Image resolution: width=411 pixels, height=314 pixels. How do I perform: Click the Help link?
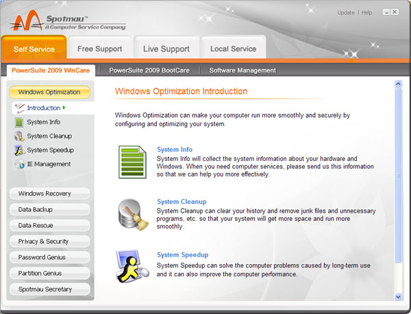point(366,12)
